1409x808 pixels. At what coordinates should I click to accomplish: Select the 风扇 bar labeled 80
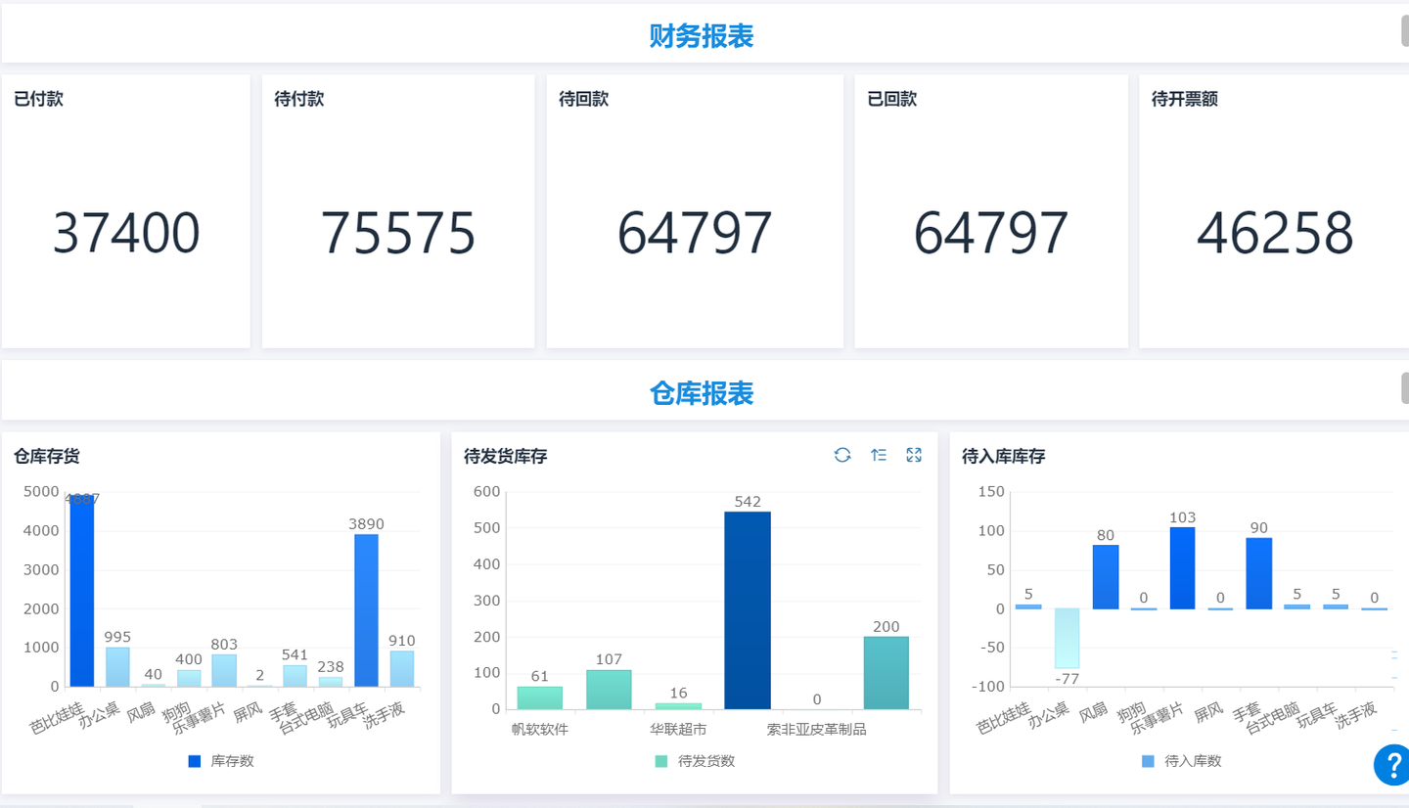point(1106,577)
